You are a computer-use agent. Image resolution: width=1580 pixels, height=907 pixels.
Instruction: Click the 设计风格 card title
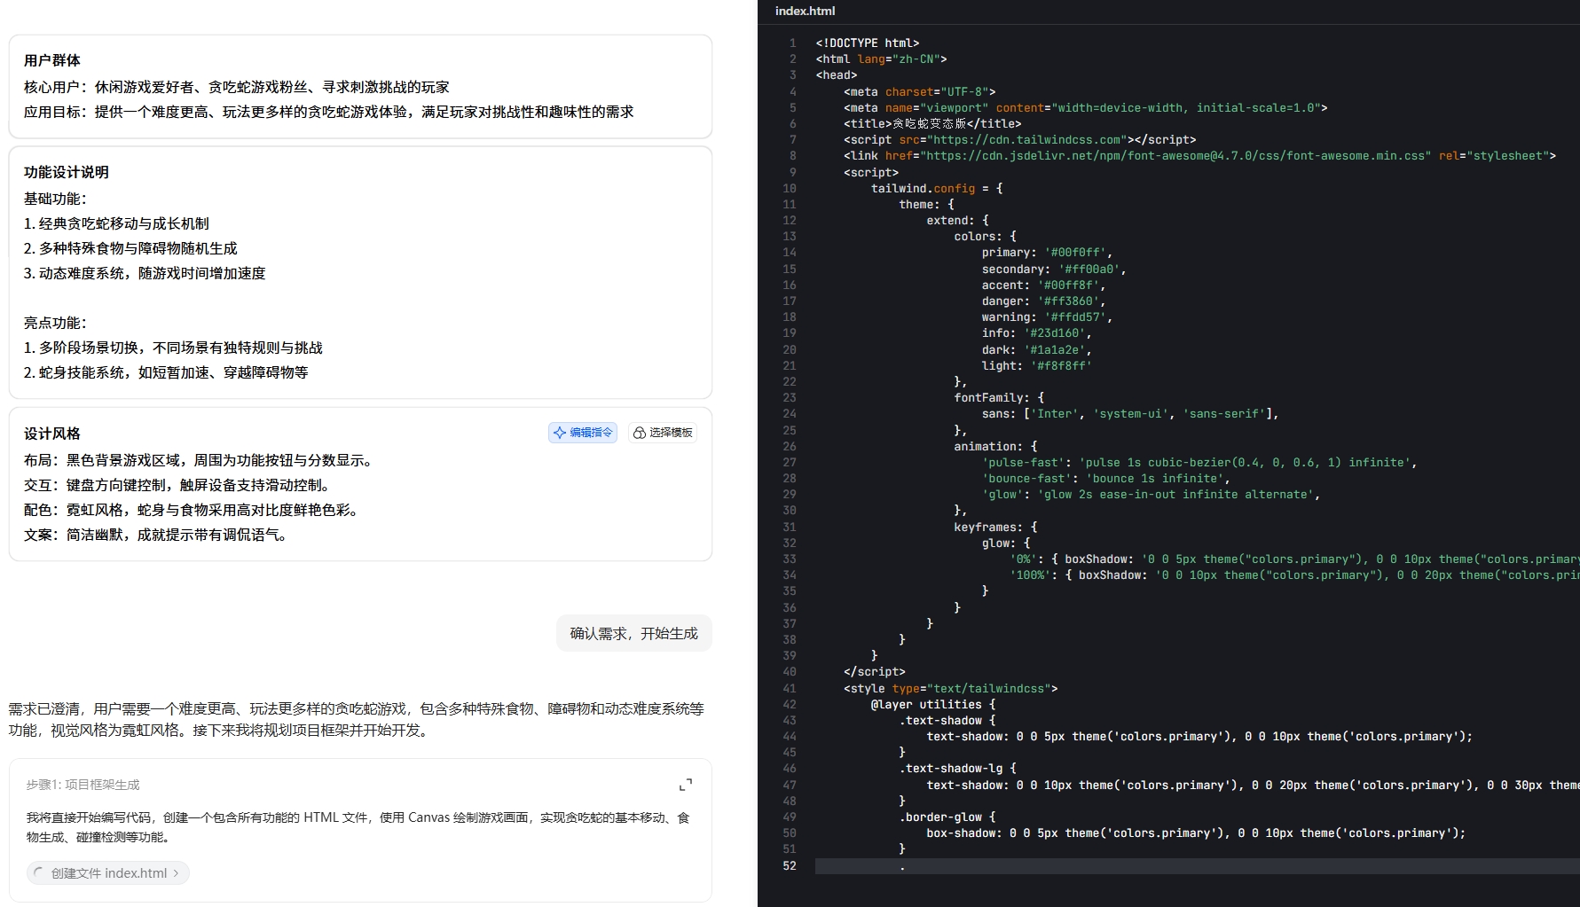[x=52, y=434]
